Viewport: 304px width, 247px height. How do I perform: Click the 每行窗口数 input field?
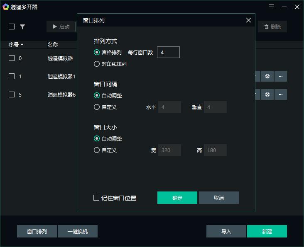[x=168, y=53]
